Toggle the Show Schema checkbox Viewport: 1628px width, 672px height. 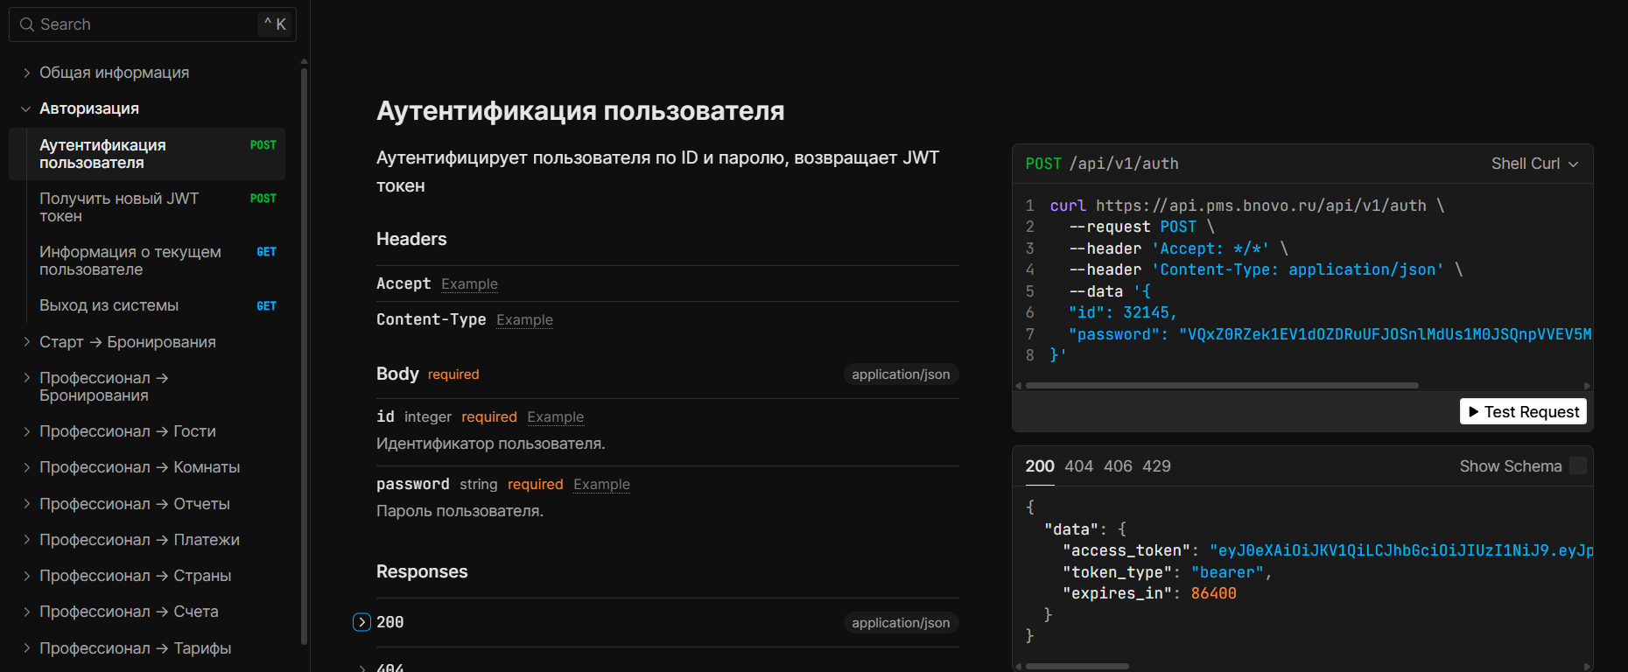[1577, 466]
